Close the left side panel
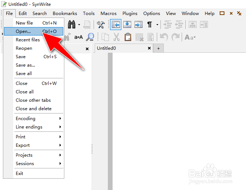 click(x=87, y=49)
